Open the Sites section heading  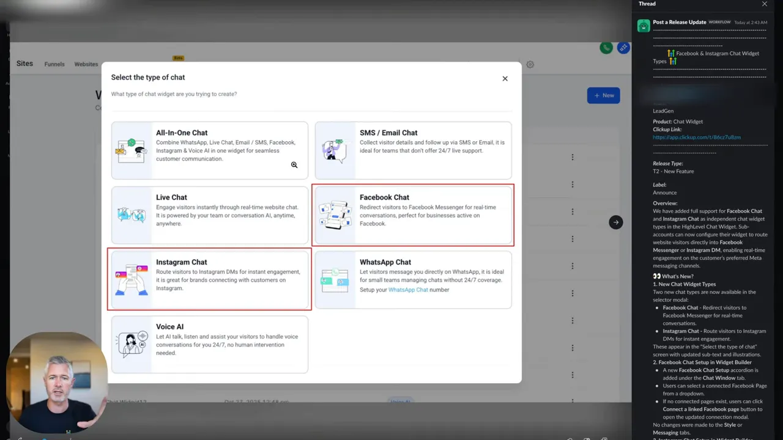click(x=24, y=64)
